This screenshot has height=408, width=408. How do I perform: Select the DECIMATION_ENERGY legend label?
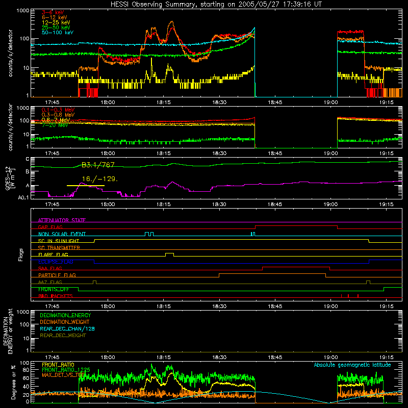[x=65, y=315]
